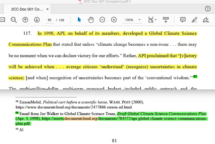Activate the hand pan tool
215x144 pixels.
click(91, 20)
